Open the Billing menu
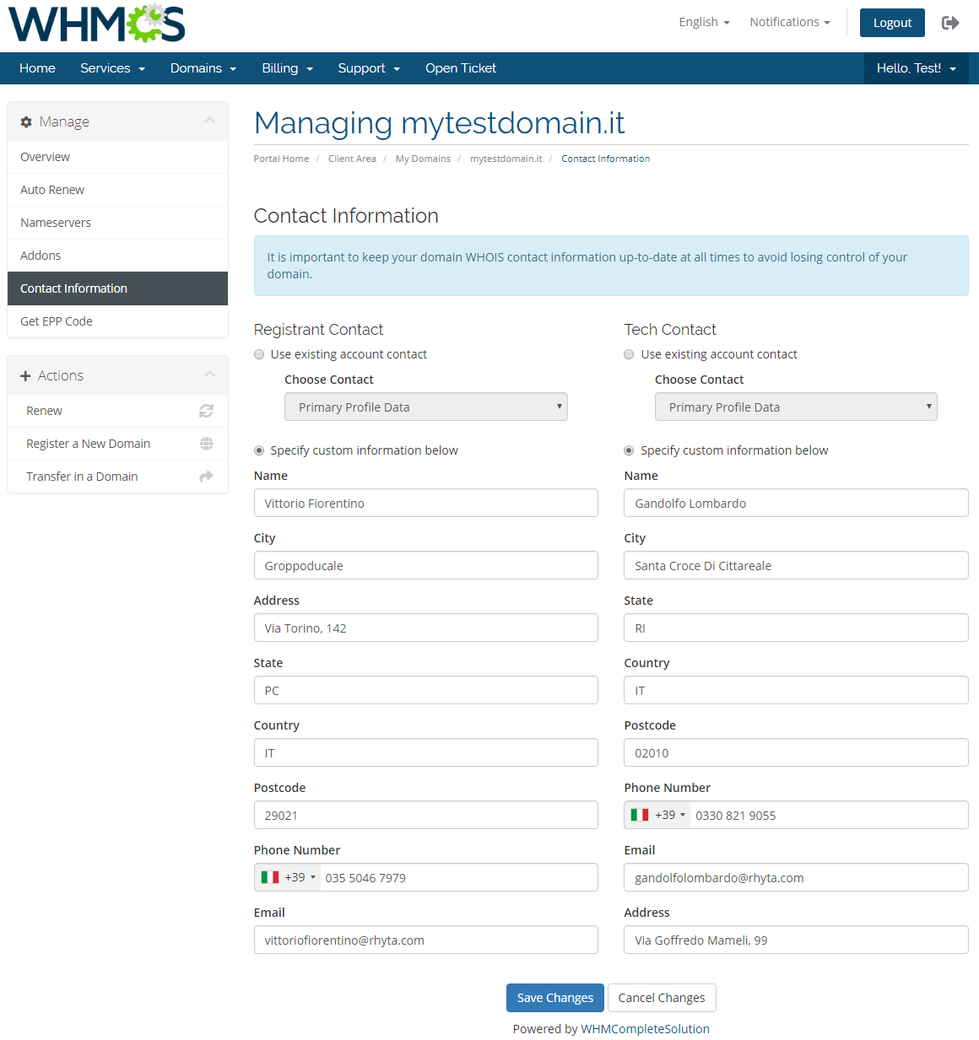The width and height of the screenshot is (979, 1040). coord(287,68)
